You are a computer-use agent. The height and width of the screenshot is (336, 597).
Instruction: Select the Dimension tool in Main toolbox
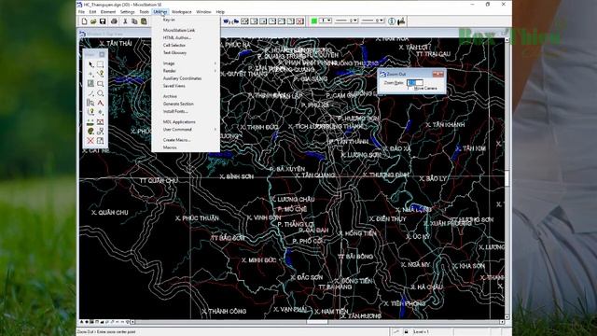pos(100,121)
